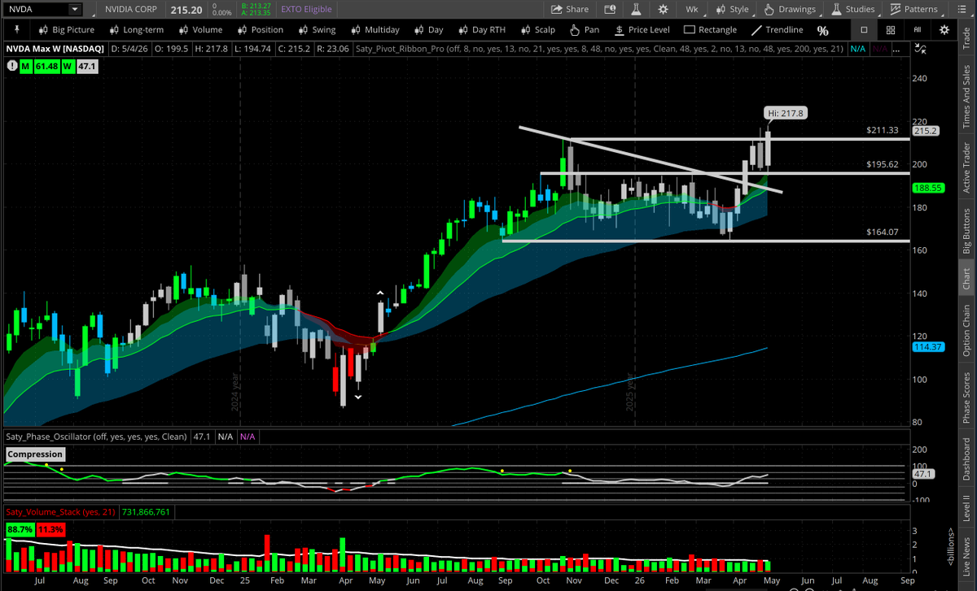Click the $164.07 price level label
Screen dimensions: 977x591
pyautogui.click(x=883, y=232)
